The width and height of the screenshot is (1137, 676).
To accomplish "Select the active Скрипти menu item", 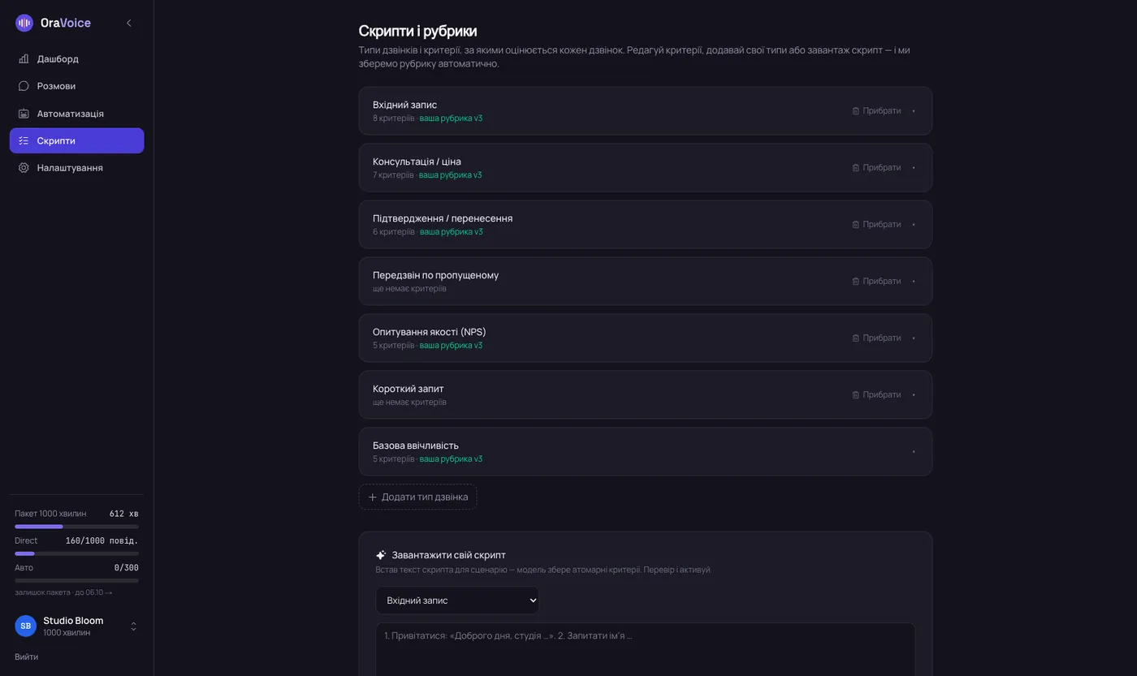I will (x=76, y=140).
